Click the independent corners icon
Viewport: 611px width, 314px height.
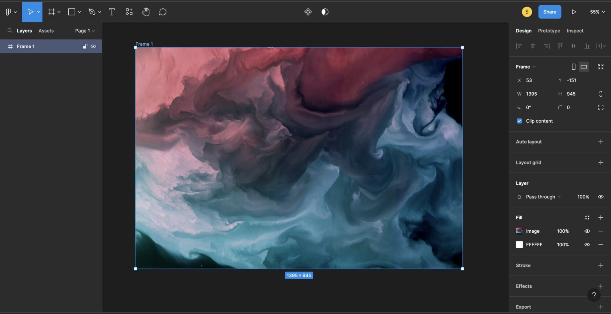[x=601, y=108]
